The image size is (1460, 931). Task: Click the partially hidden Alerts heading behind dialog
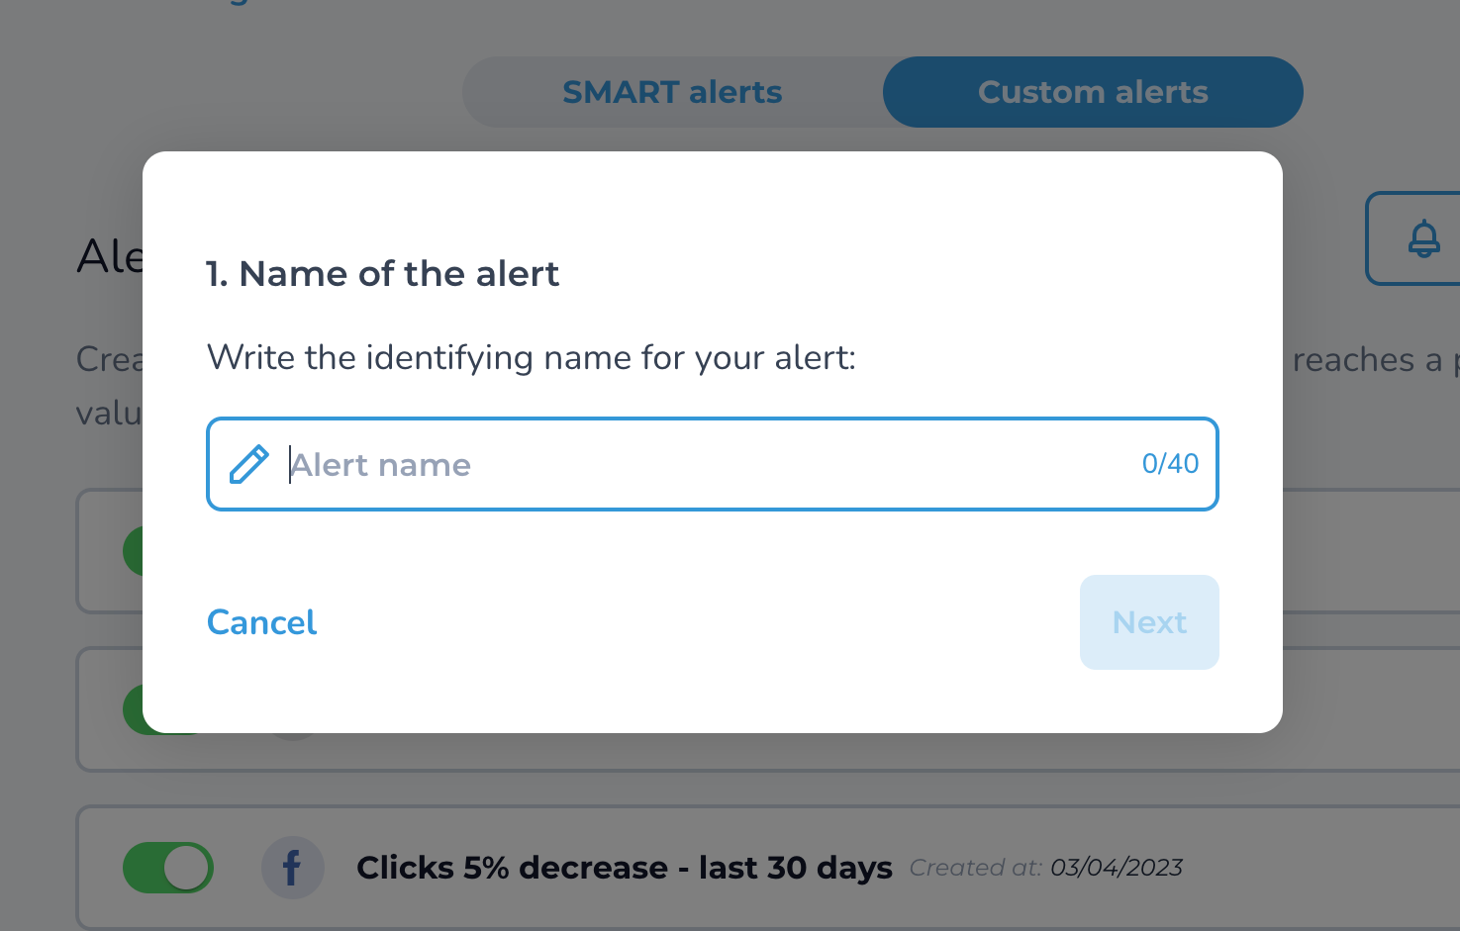[x=110, y=257]
